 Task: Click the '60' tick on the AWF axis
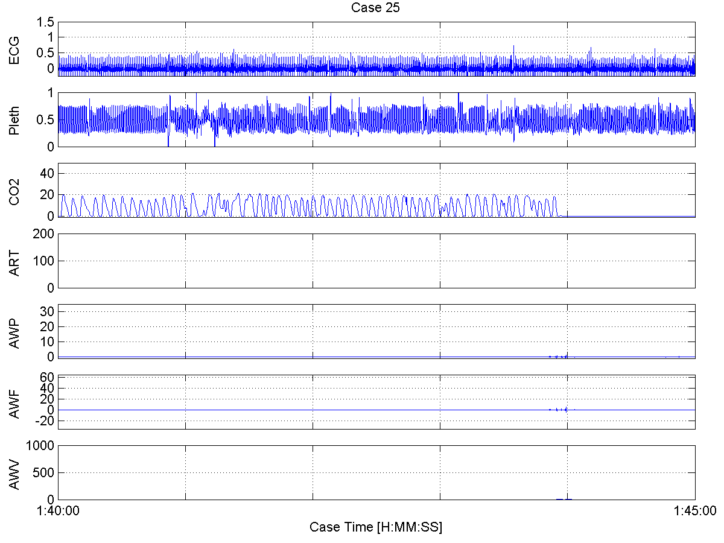click(48, 377)
